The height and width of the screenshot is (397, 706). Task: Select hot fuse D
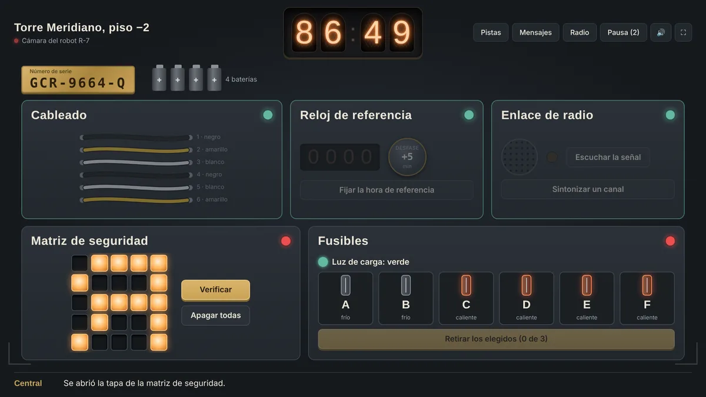click(527, 298)
